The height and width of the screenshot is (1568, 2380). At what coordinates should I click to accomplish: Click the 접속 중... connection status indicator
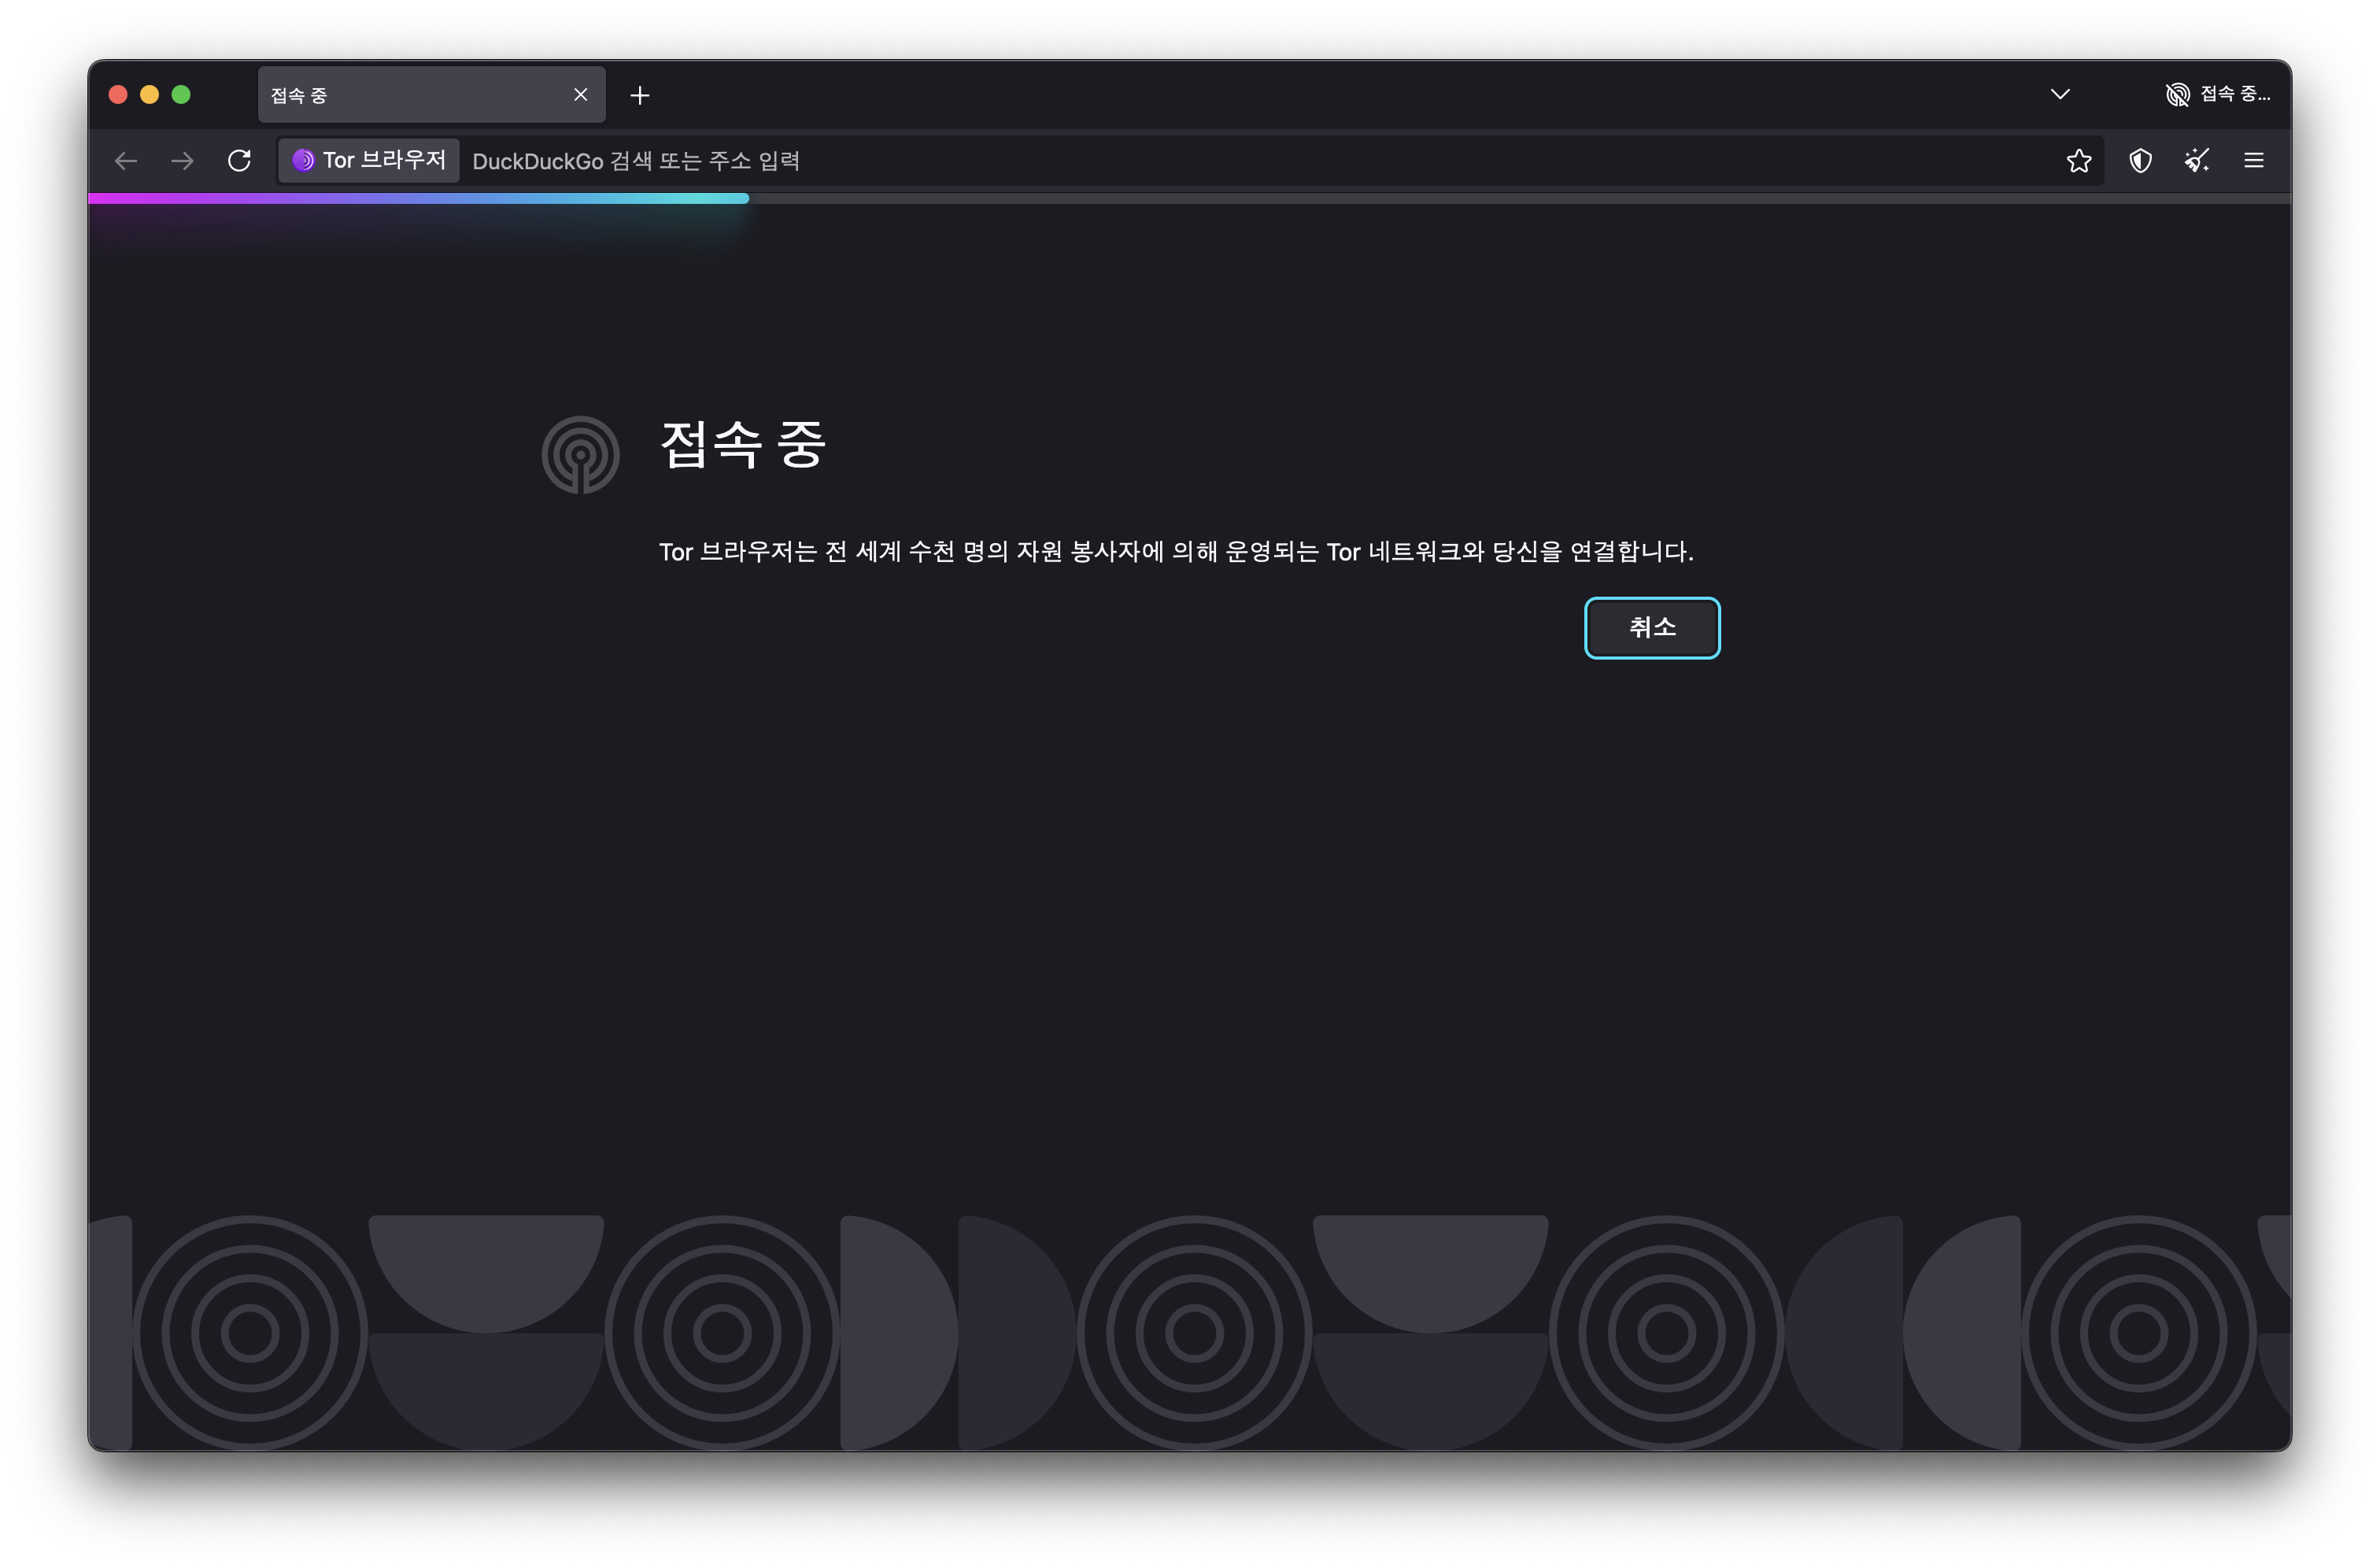(2218, 95)
